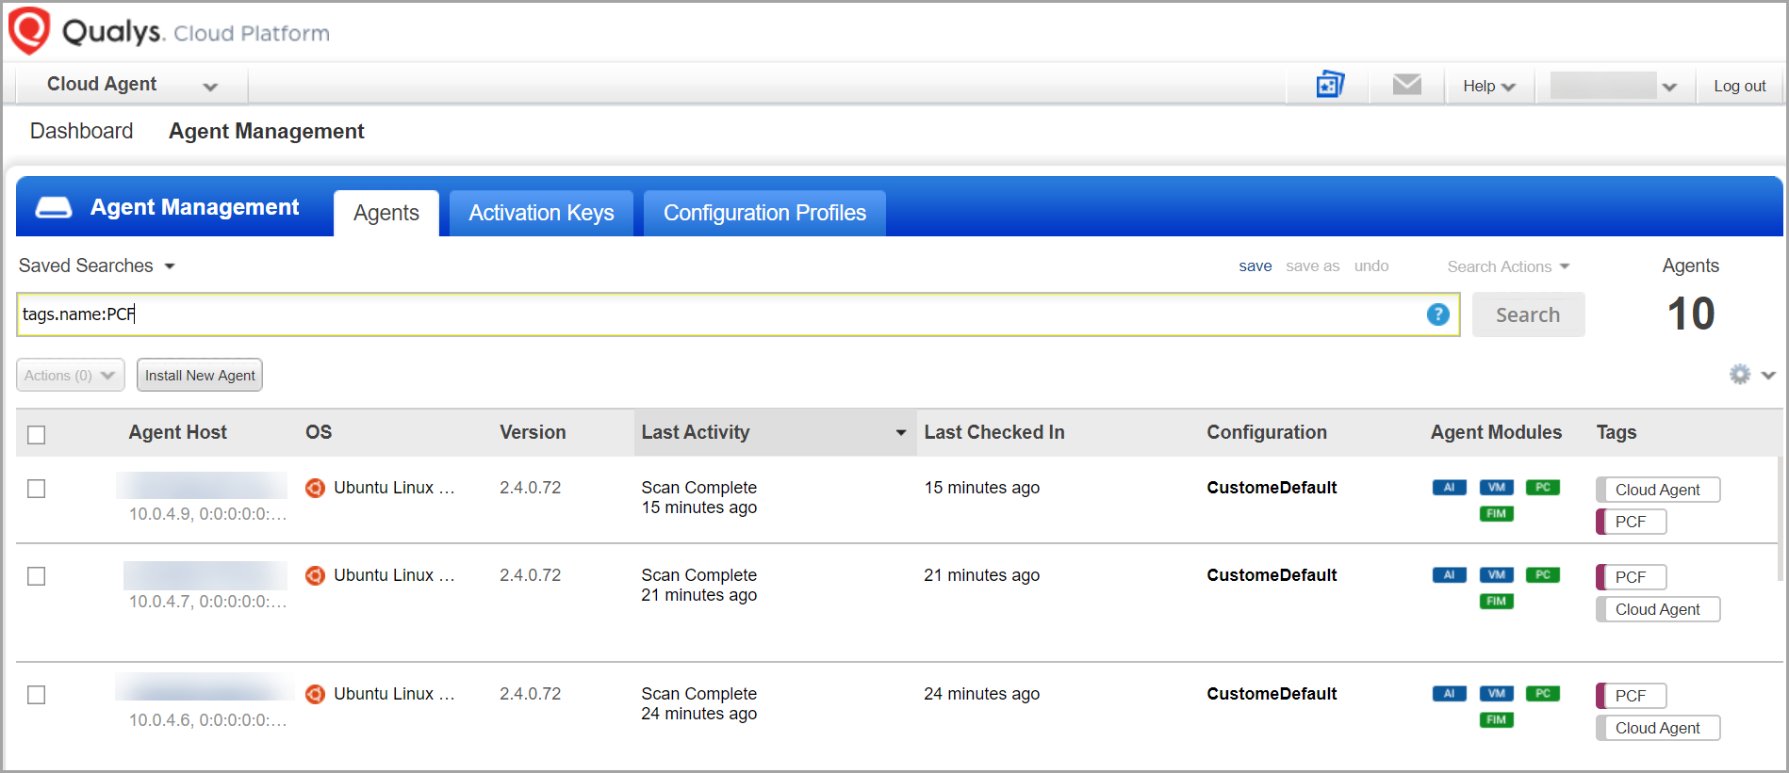
Task: Click FIM module badge for host 10.0.4.6
Action: click(x=1496, y=720)
